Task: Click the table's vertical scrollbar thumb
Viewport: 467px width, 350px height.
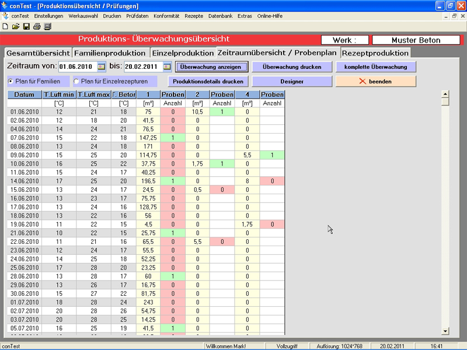Action: pos(445,101)
